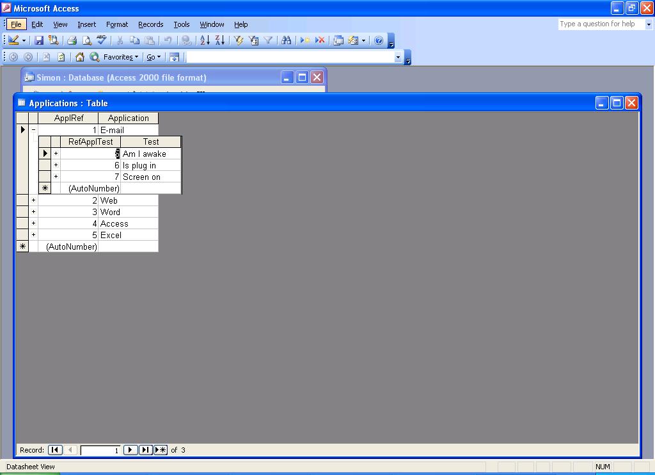Image resolution: width=655 pixels, height=475 pixels.
Task: Expand the Am I awake row
Action: (56, 154)
